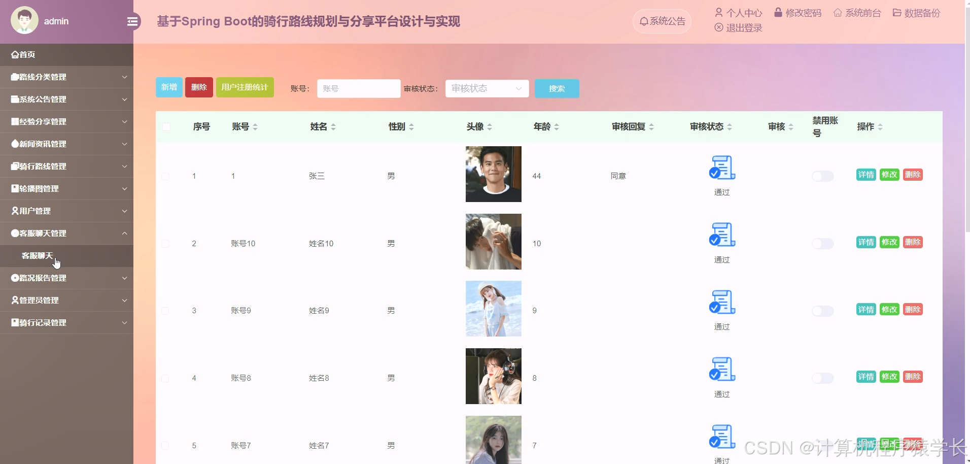Screen dimensions: 970x464
Task: Click audit status icon for 张三
Action: (x=722, y=168)
